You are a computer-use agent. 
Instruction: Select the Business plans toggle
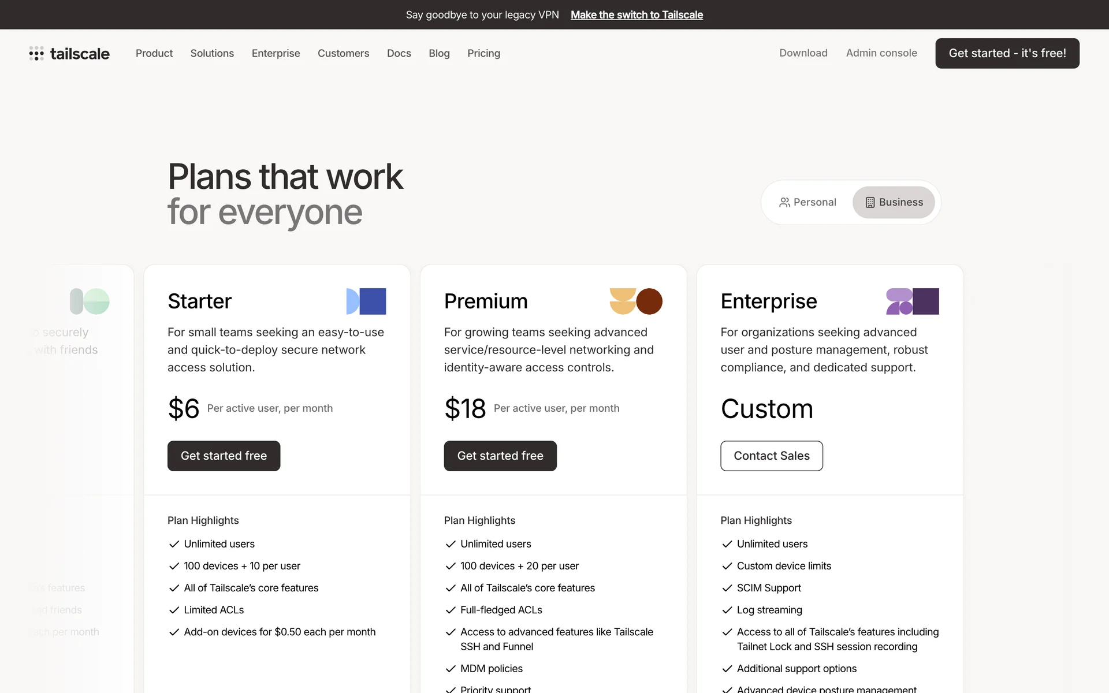pyautogui.click(x=894, y=203)
